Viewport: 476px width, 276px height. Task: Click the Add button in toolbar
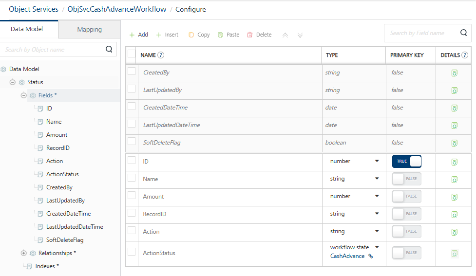click(x=138, y=35)
